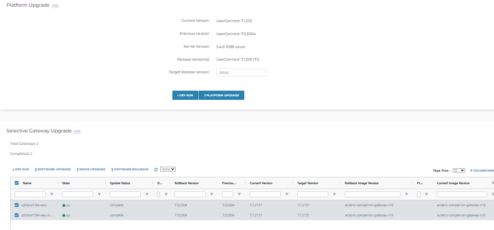Uncheck the aztransit184-weu-h... gateway checkbox
494x230 pixels.
[17, 215]
